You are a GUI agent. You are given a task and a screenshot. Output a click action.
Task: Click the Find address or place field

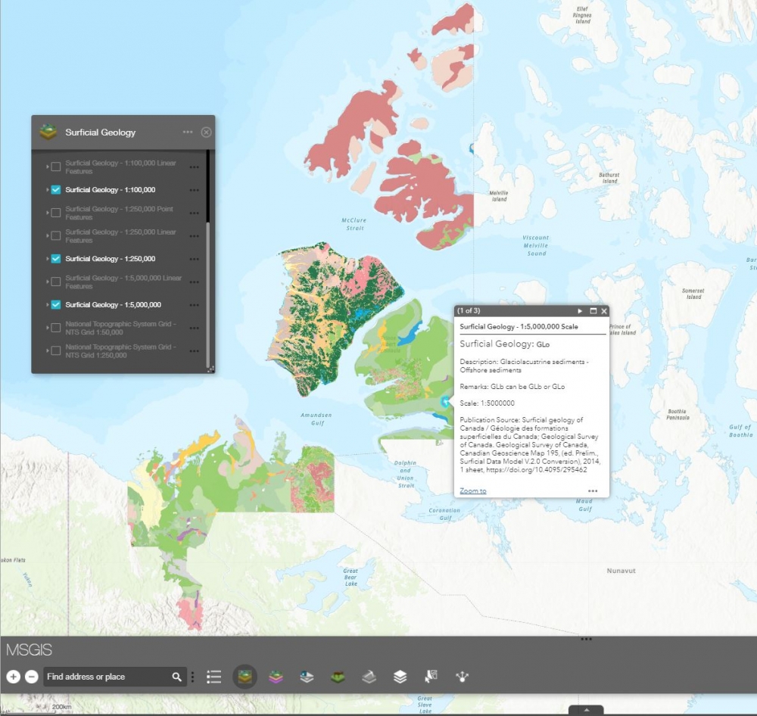106,677
